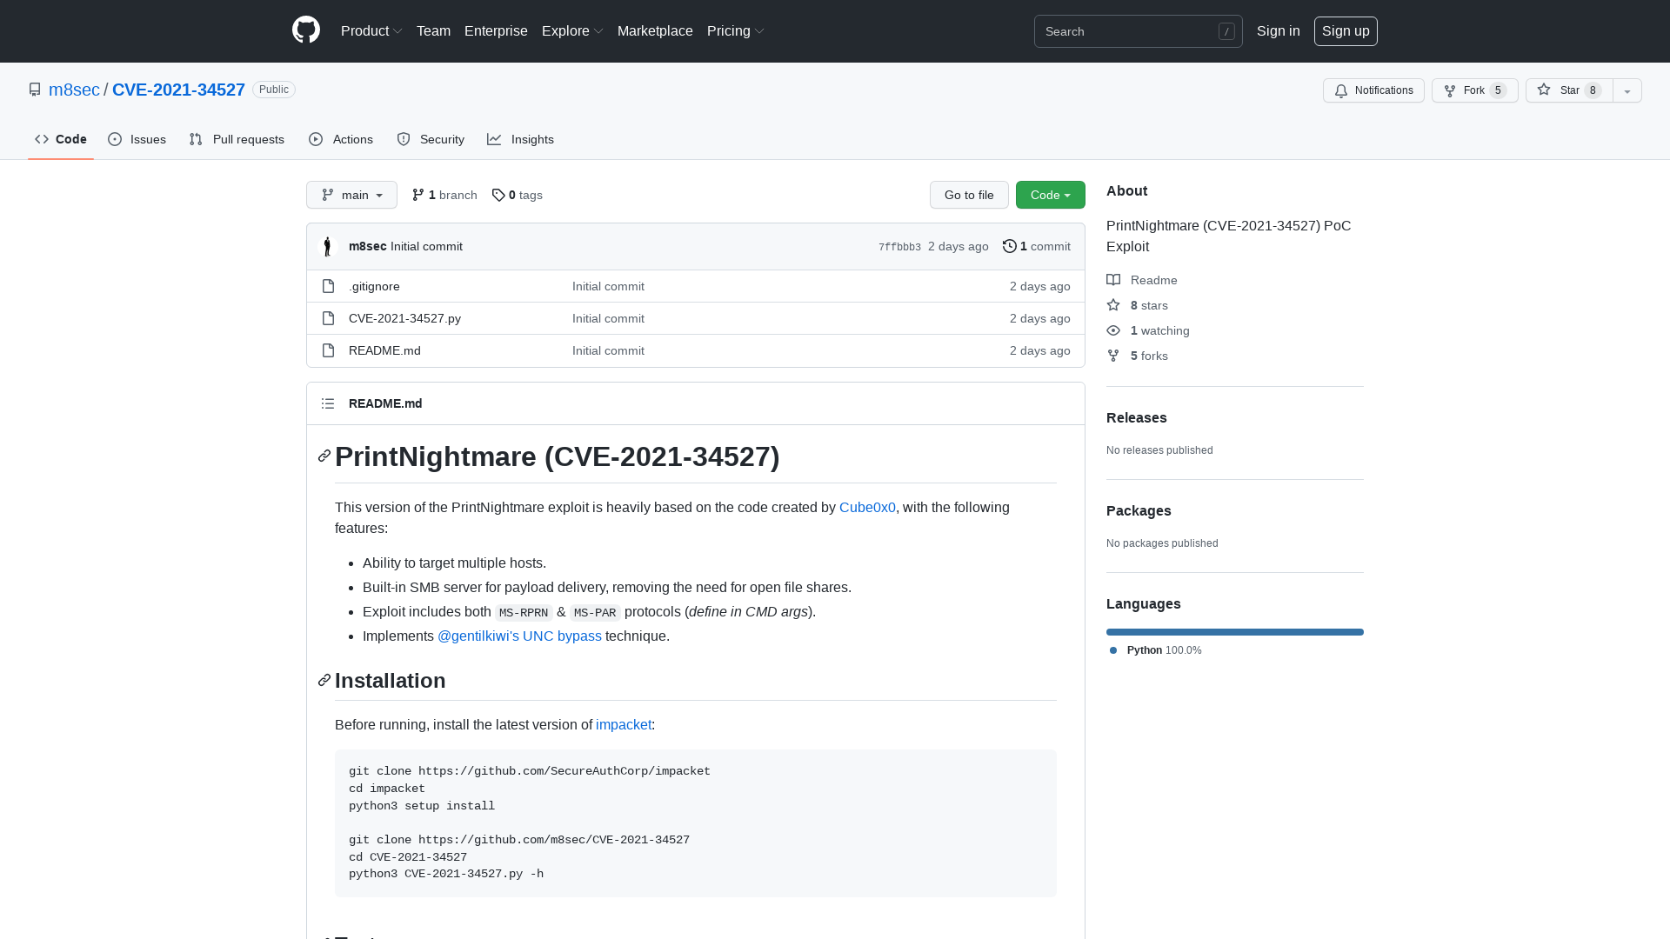Open the Product navigation dropdown

(371, 31)
